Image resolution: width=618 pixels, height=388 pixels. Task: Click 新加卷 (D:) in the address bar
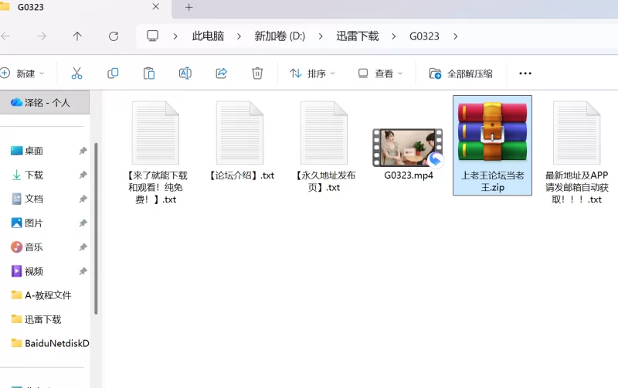point(280,36)
